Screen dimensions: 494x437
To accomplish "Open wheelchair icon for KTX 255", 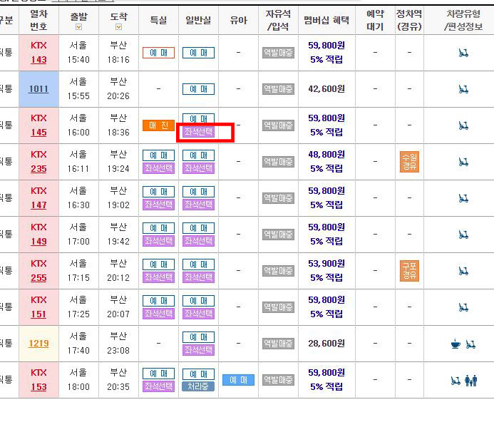I will 463,271.
